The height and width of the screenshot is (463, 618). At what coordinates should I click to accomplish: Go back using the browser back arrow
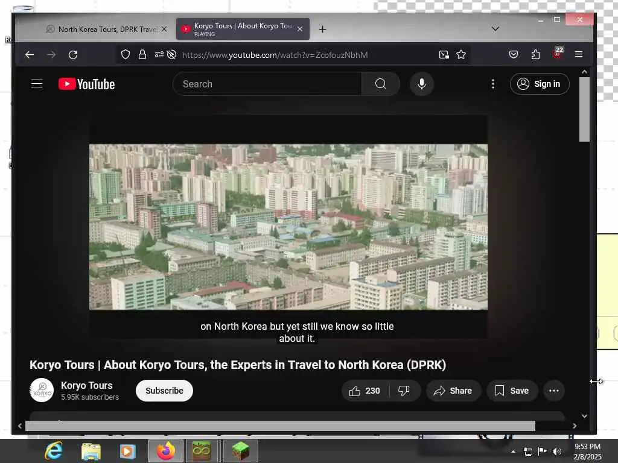(x=30, y=55)
